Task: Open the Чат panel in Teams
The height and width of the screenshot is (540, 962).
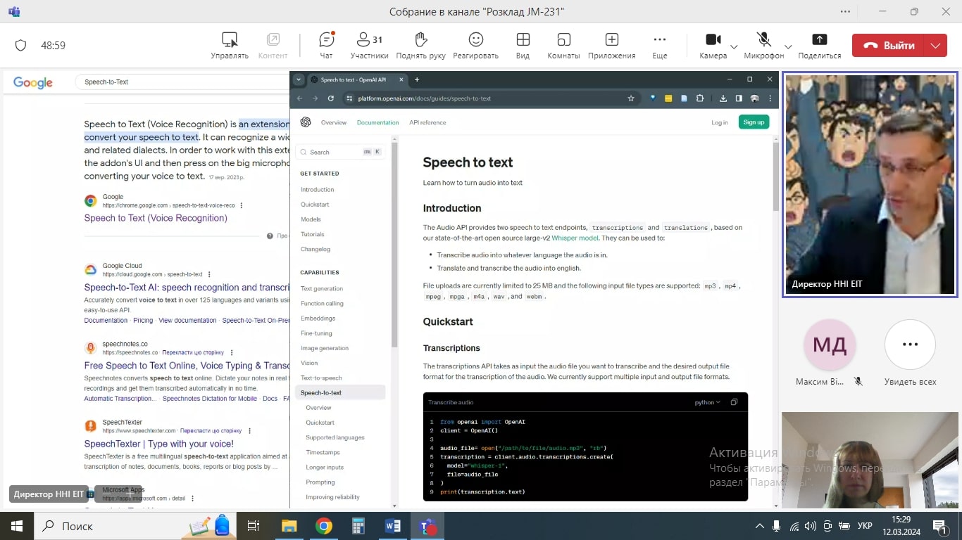Action: pyautogui.click(x=326, y=45)
